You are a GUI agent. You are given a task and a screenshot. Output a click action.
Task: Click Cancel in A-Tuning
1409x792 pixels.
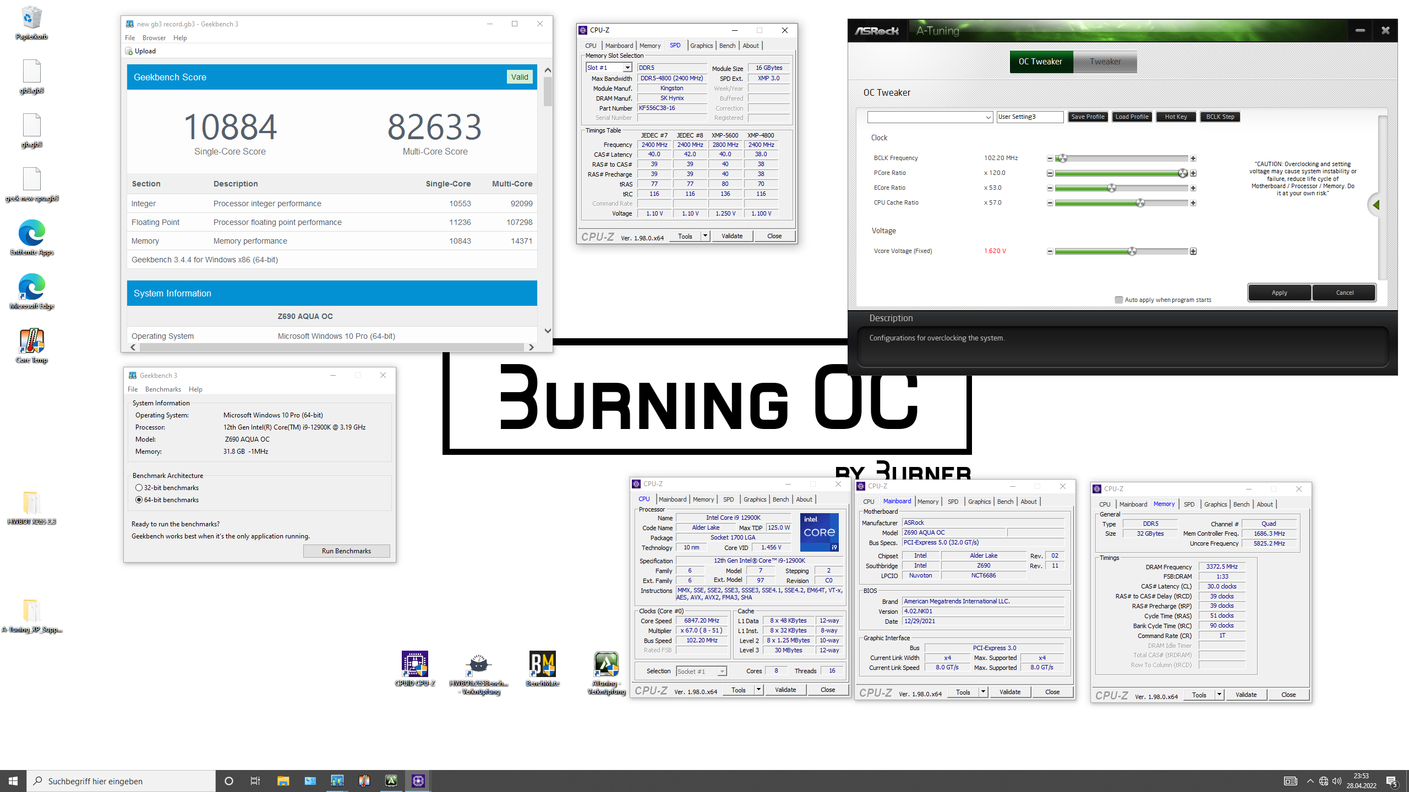click(x=1345, y=293)
